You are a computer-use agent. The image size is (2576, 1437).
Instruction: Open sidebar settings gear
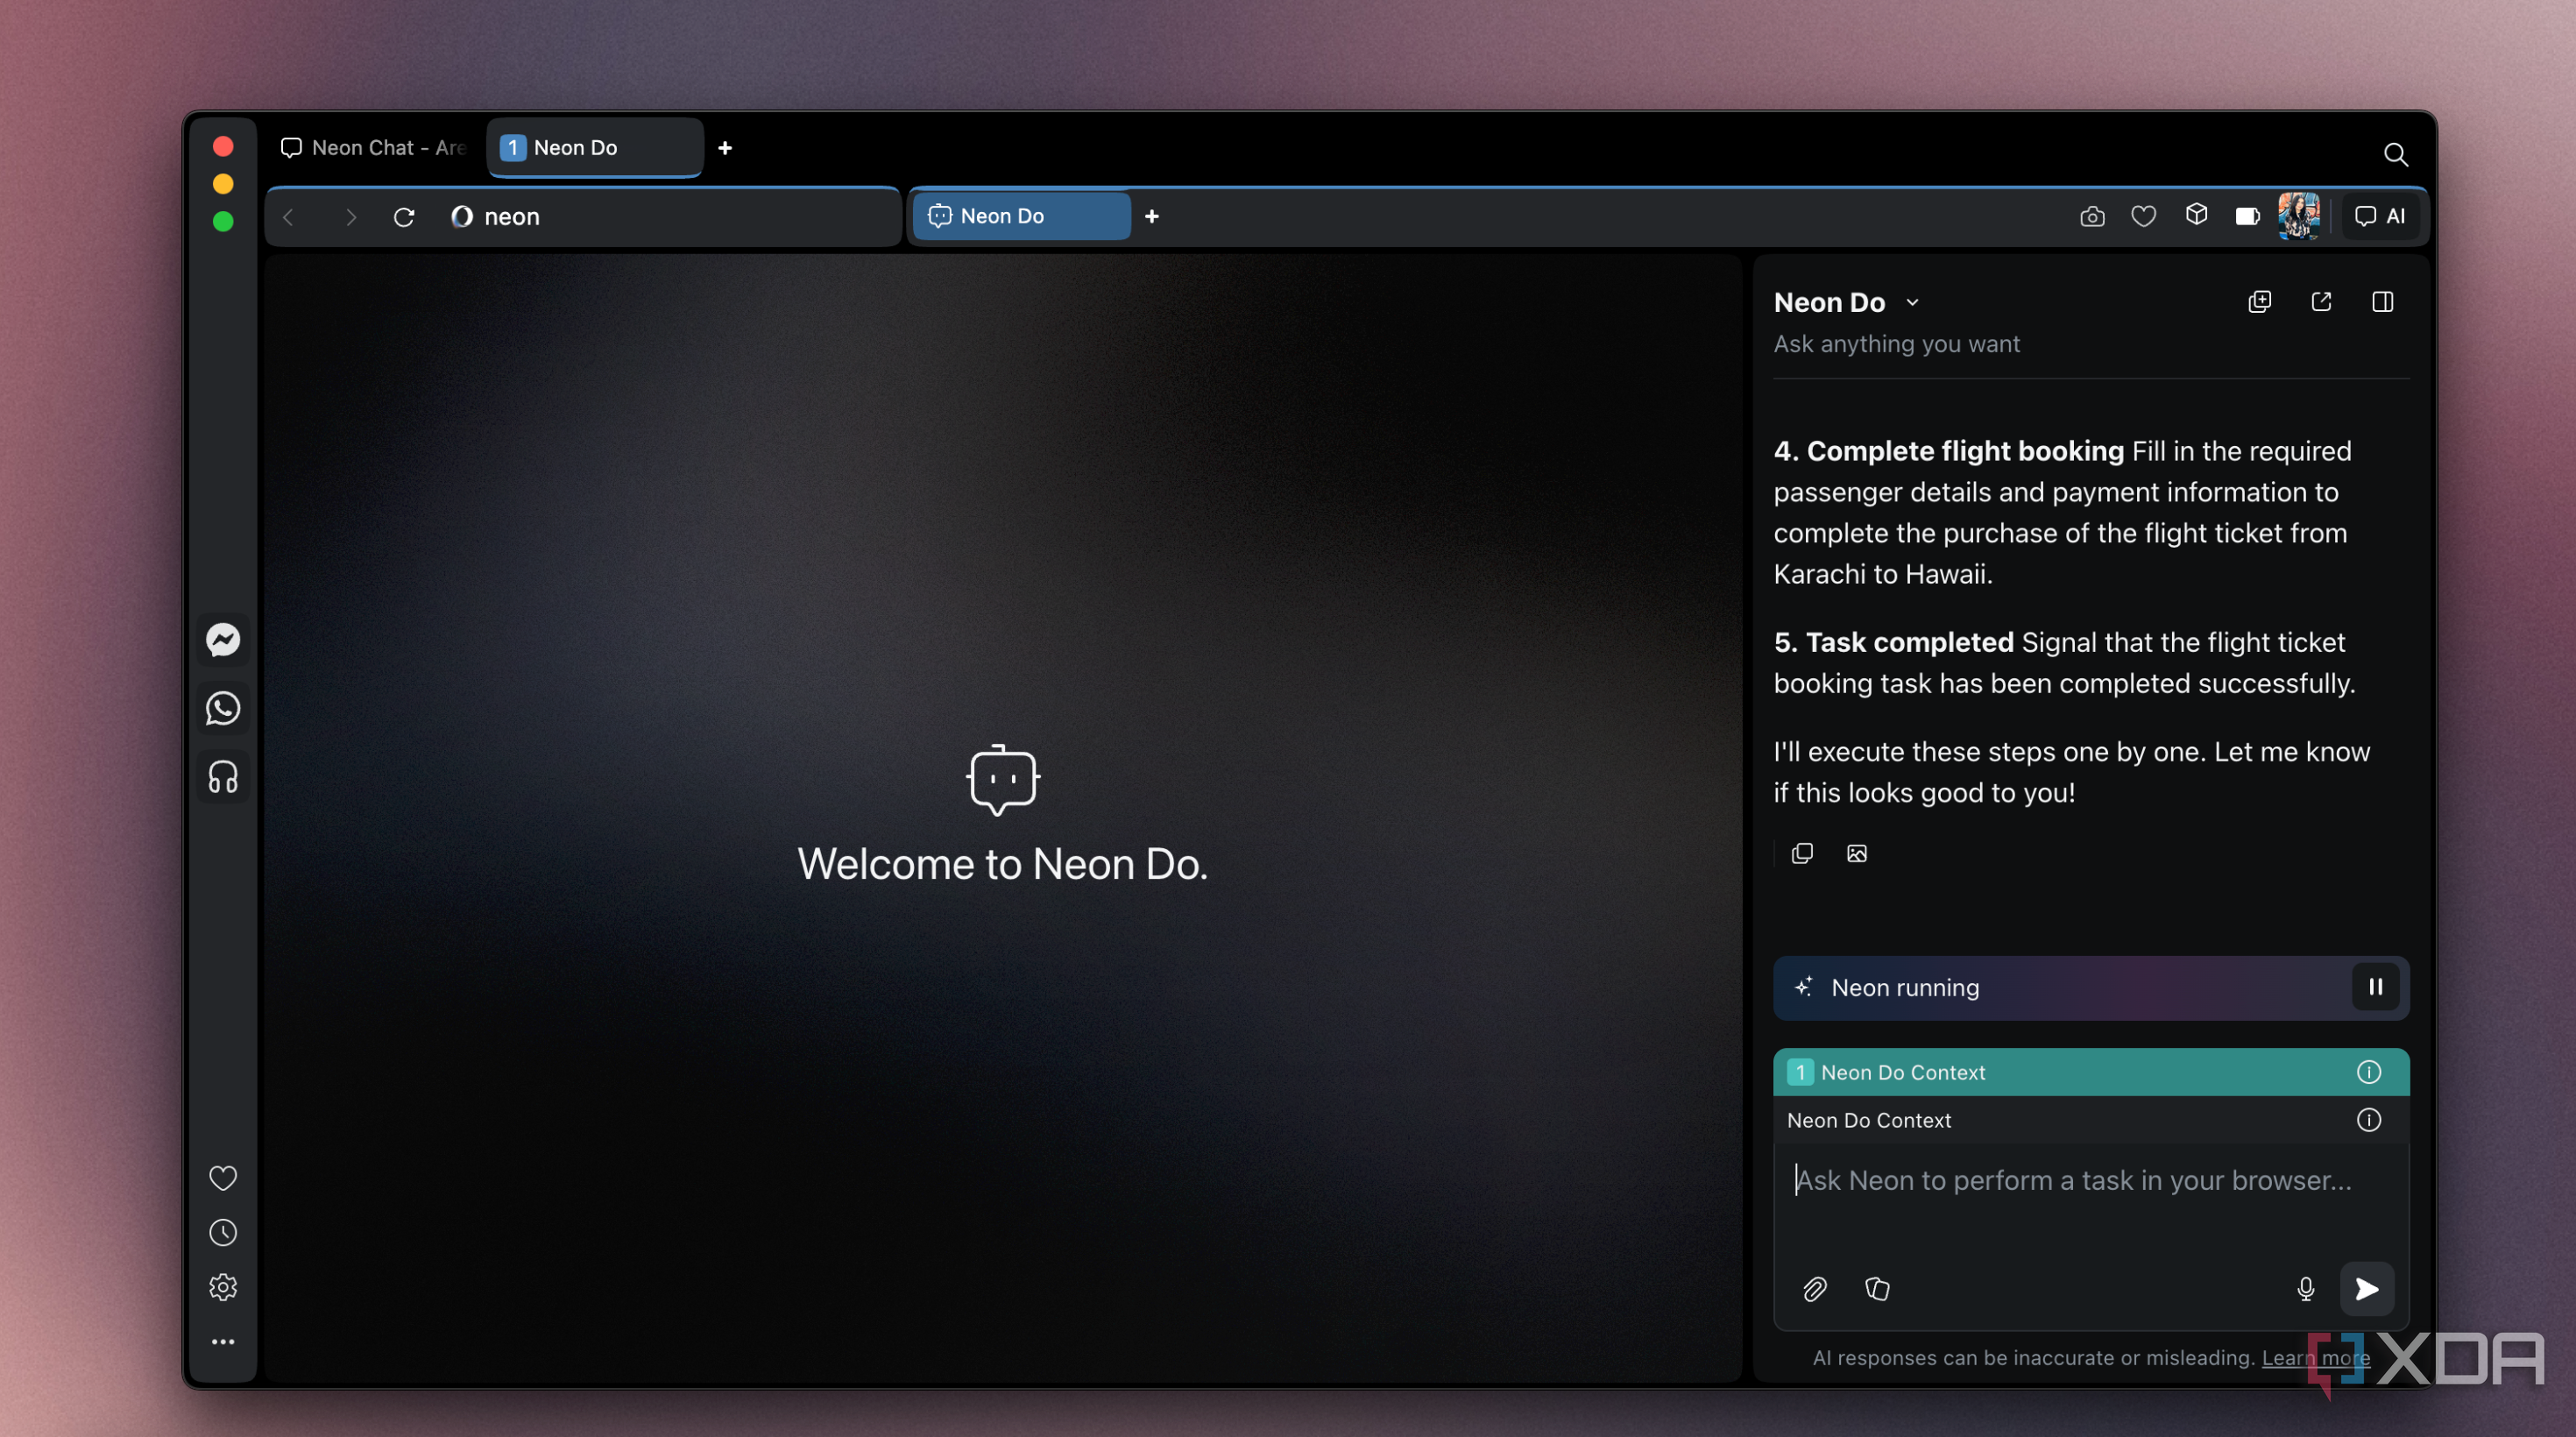click(223, 1287)
